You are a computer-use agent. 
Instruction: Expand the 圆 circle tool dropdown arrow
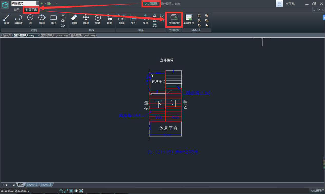[x=30, y=26]
